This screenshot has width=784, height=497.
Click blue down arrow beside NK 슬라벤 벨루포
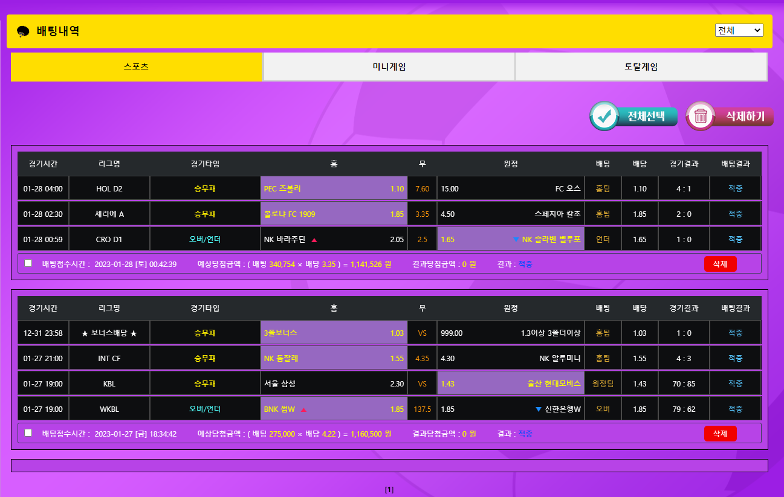(x=516, y=240)
